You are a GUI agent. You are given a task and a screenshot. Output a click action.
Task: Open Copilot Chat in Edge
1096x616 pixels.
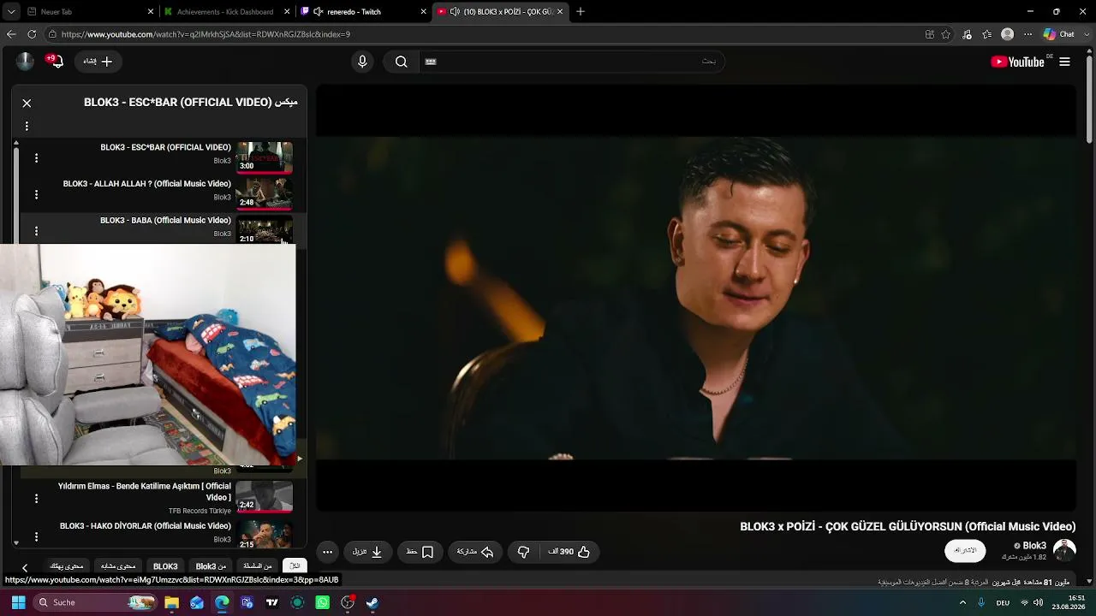1059,34
